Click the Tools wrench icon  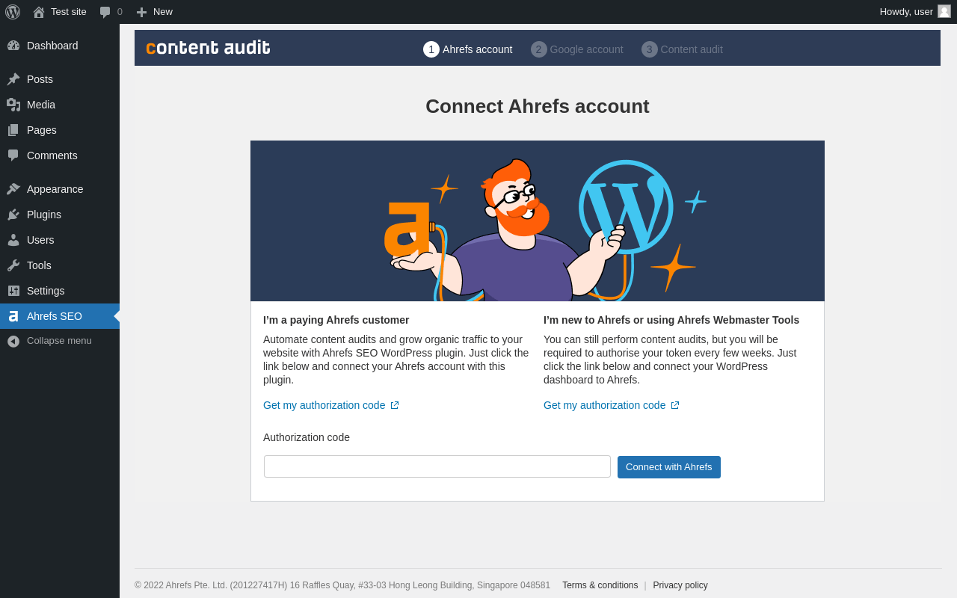pyautogui.click(x=13, y=265)
